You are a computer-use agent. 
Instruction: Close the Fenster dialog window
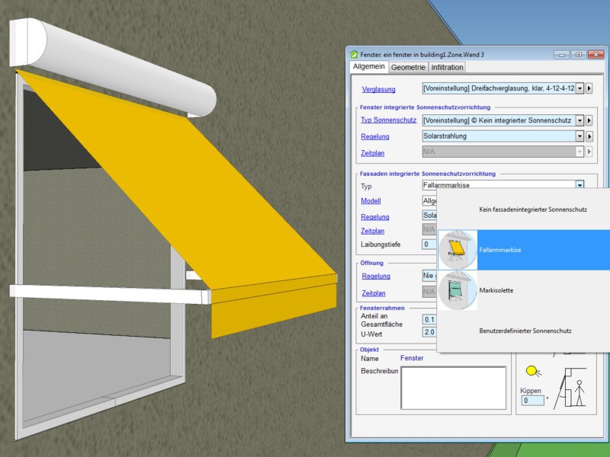pyautogui.click(x=596, y=55)
